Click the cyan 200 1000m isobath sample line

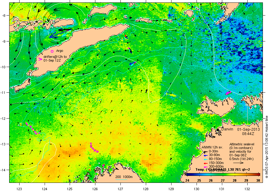tap(121, 180)
